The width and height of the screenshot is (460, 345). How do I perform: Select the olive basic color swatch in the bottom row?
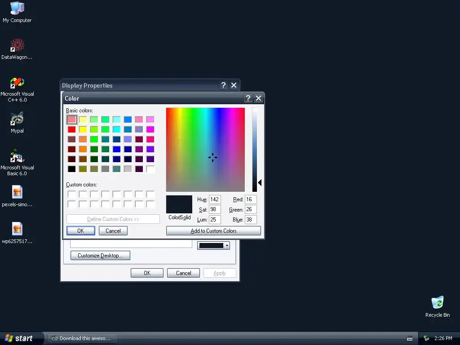(83, 169)
